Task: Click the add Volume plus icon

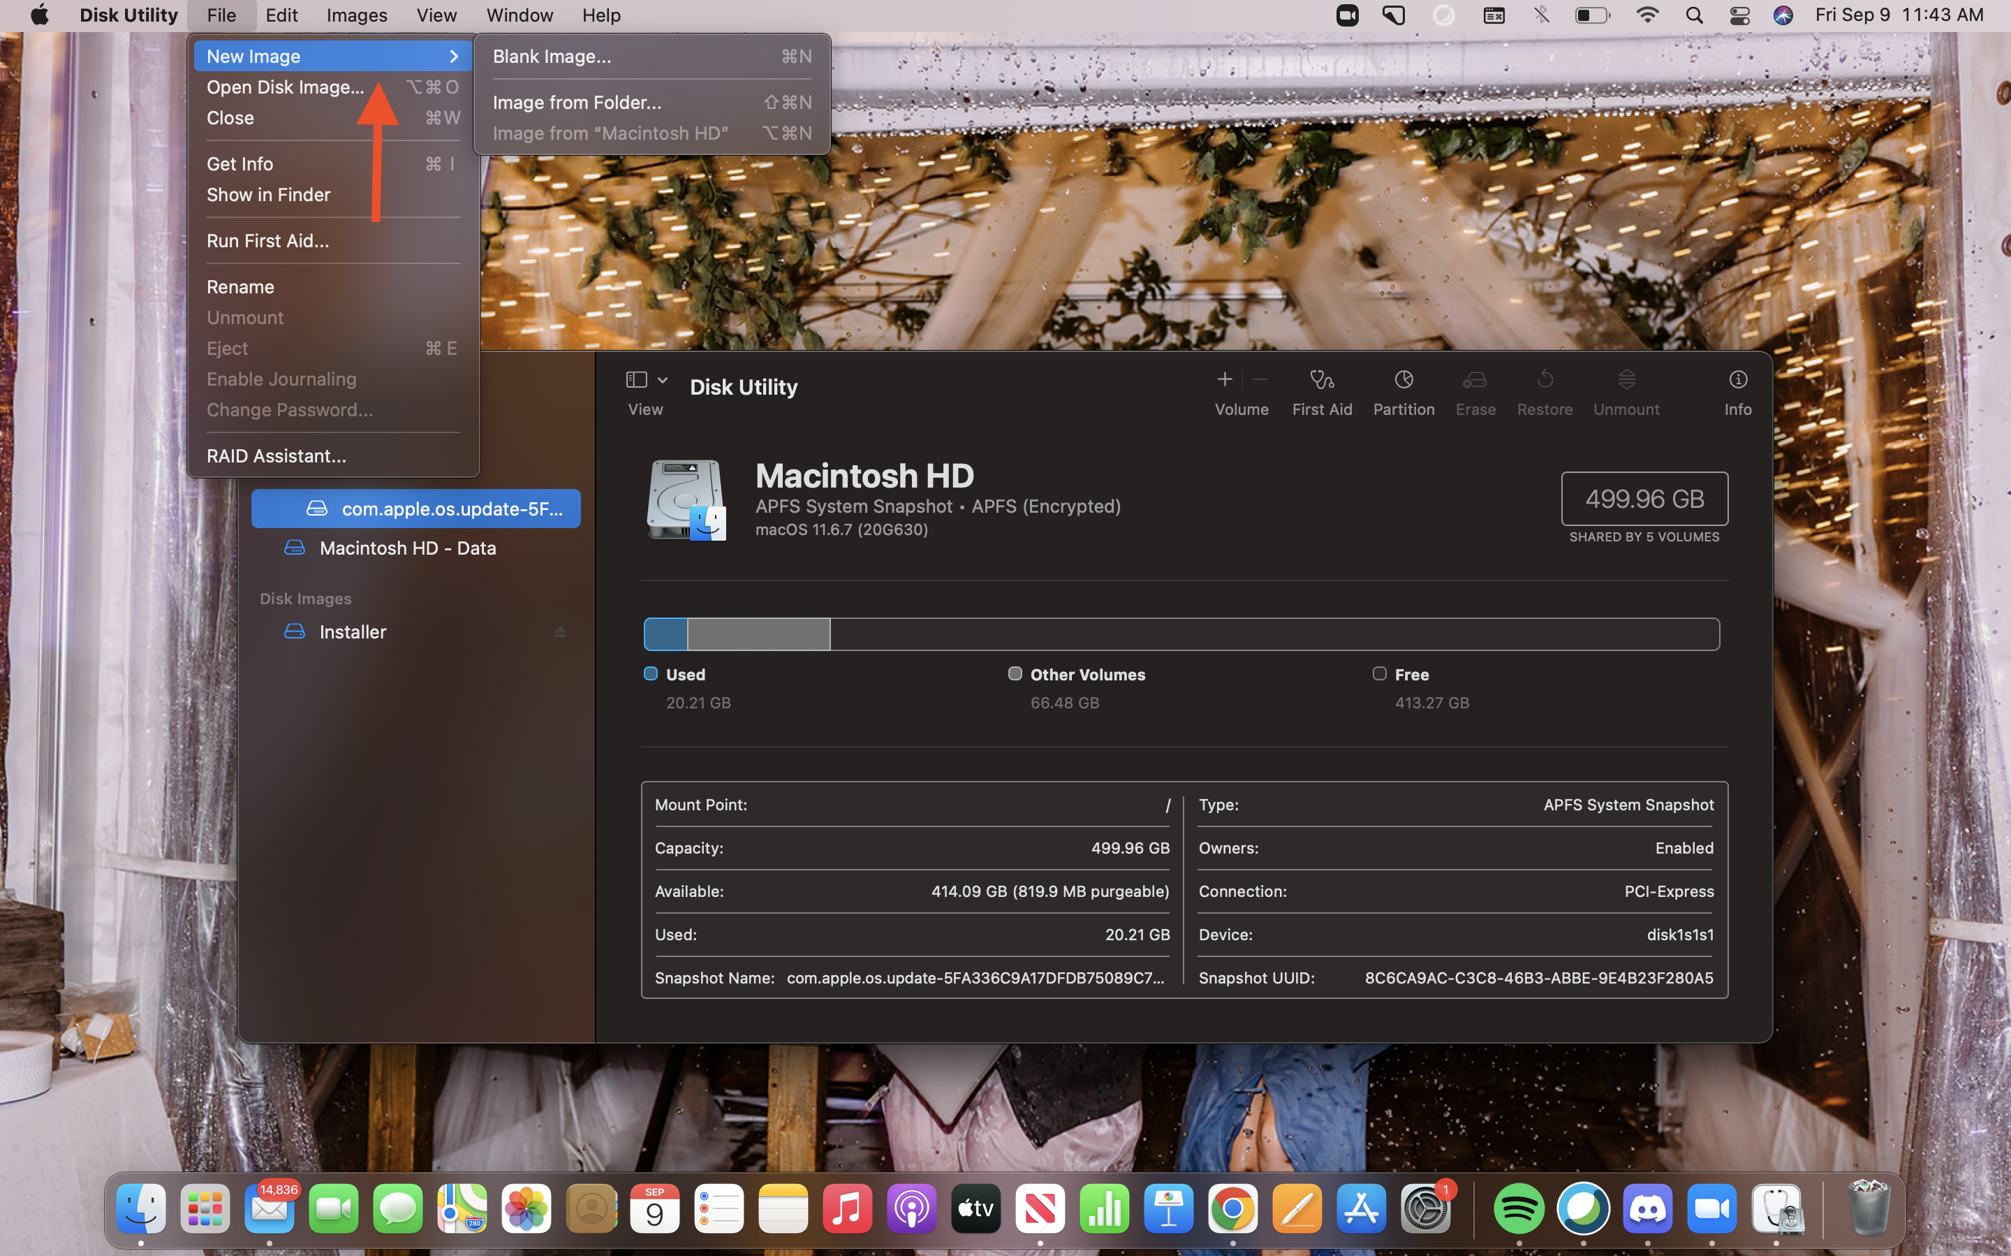Action: 1224,379
